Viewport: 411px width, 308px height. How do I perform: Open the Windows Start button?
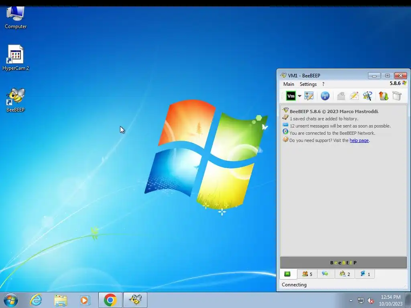coord(11,300)
